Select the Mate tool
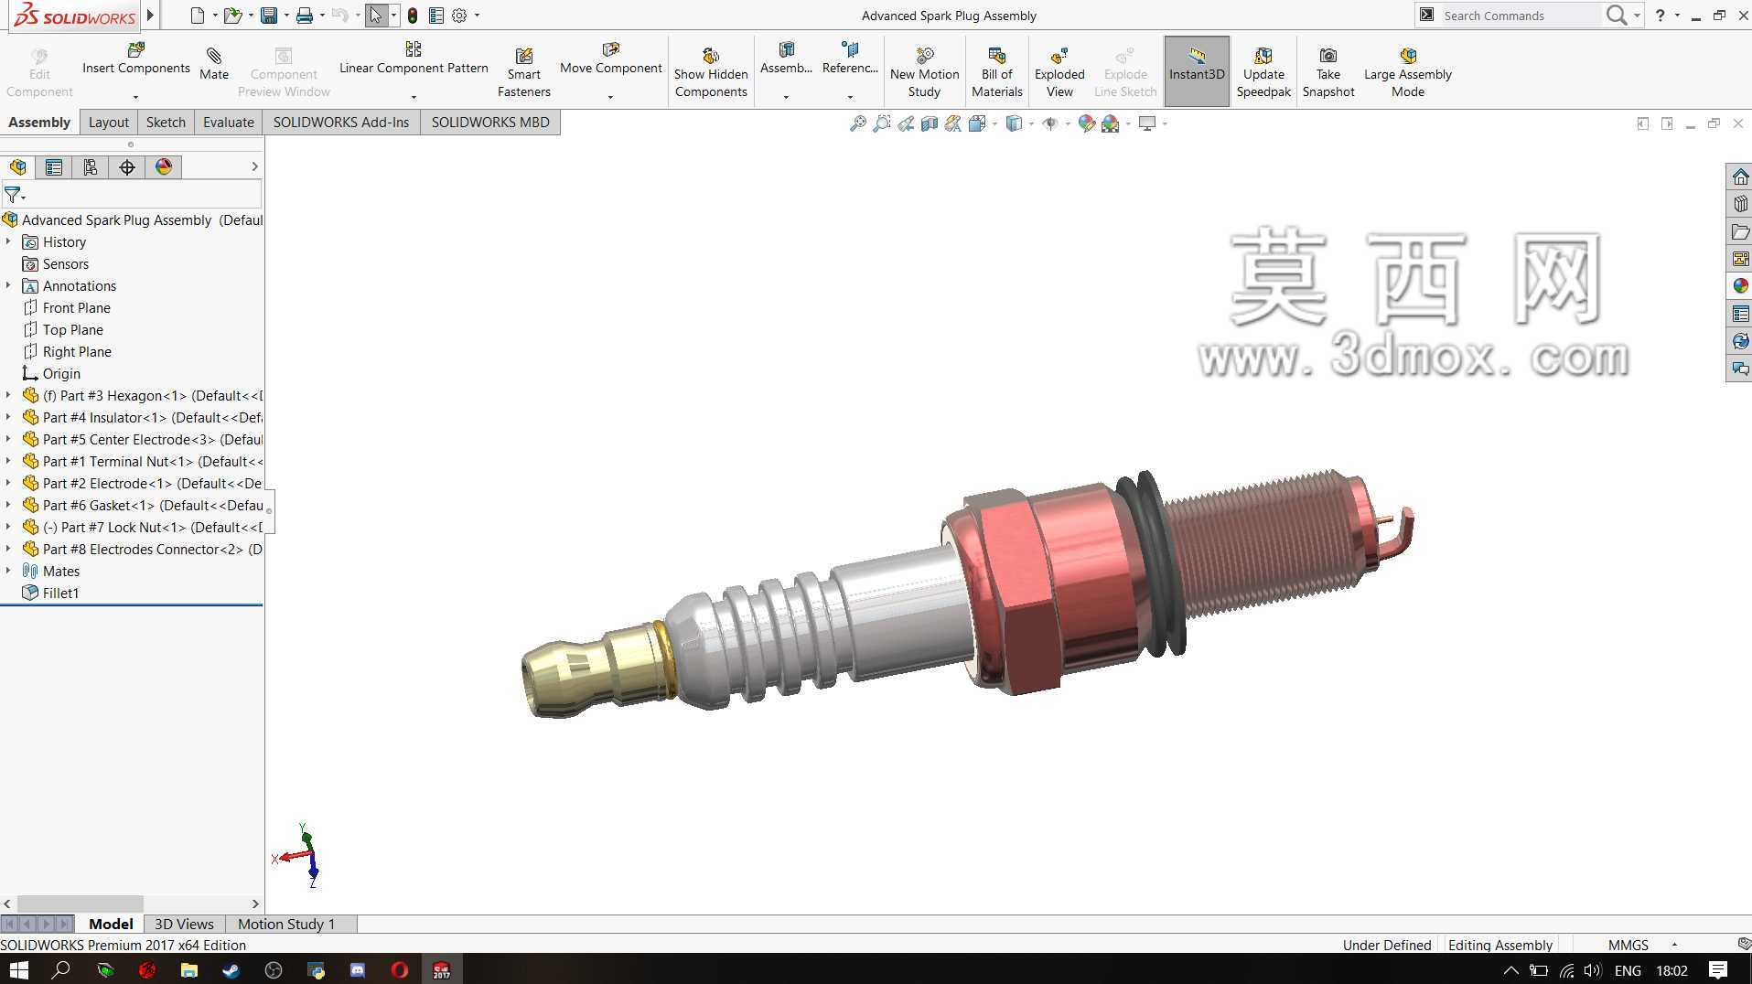Image resolution: width=1752 pixels, height=984 pixels. (214, 64)
